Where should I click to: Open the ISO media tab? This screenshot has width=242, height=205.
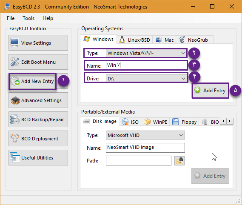click(130, 122)
